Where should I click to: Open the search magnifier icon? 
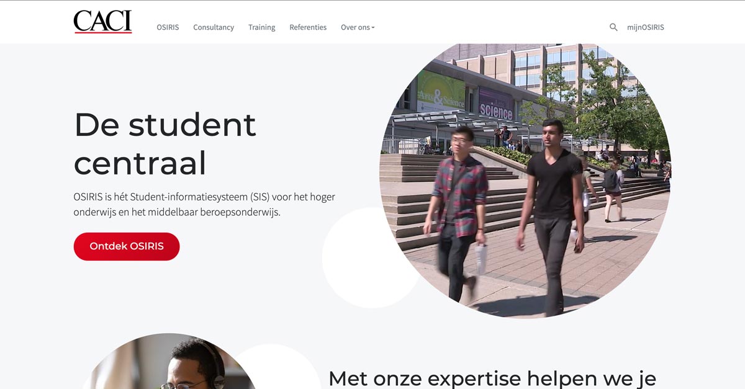[x=613, y=27]
